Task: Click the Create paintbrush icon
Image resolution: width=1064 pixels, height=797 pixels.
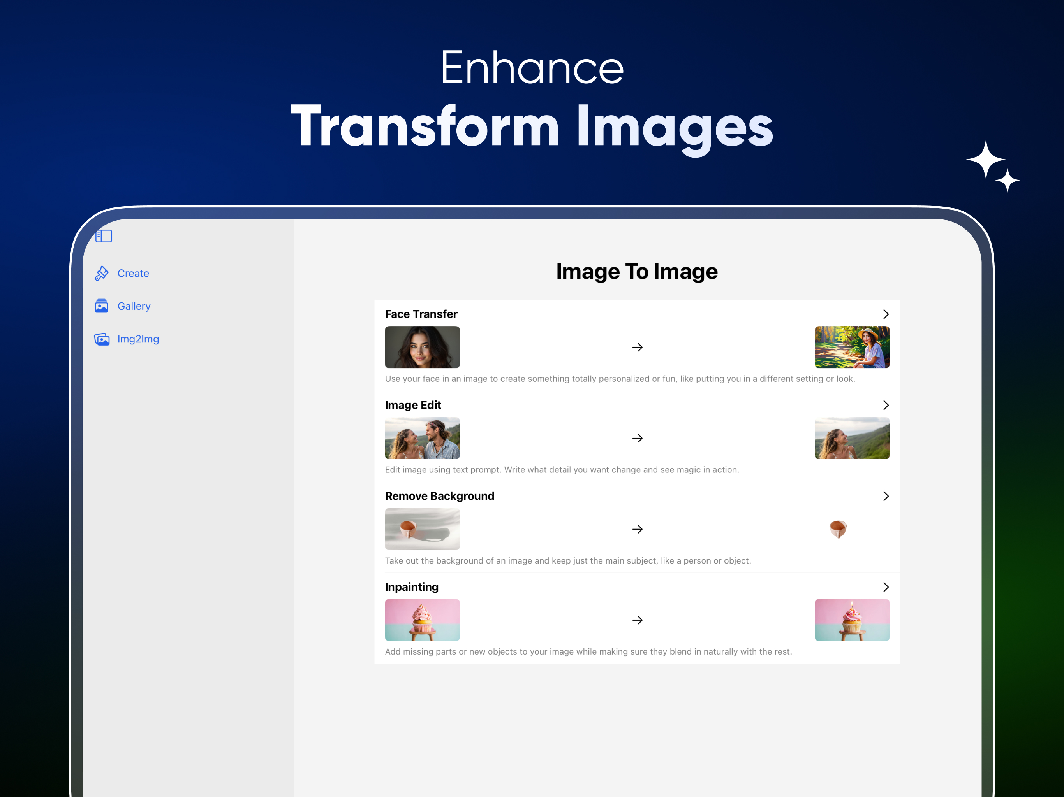Action: [x=102, y=273]
